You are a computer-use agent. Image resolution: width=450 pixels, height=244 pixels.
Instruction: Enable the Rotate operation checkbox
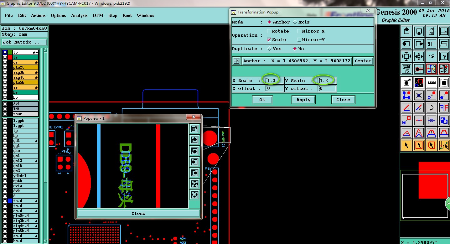269,31
